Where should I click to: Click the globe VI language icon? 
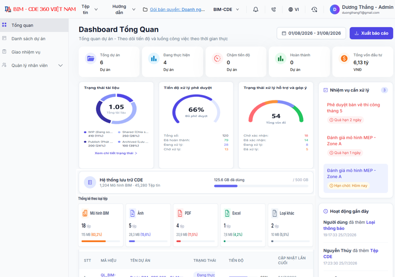(294, 9)
